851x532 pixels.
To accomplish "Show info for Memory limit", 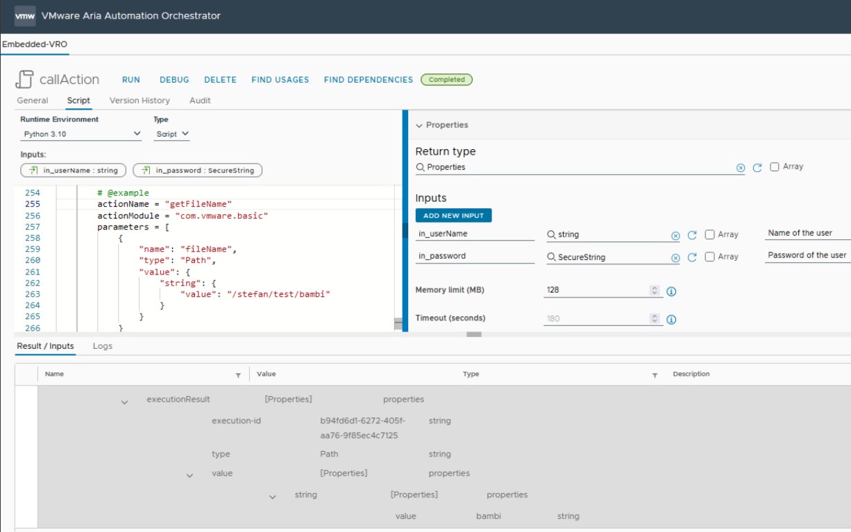I will coord(671,291).
